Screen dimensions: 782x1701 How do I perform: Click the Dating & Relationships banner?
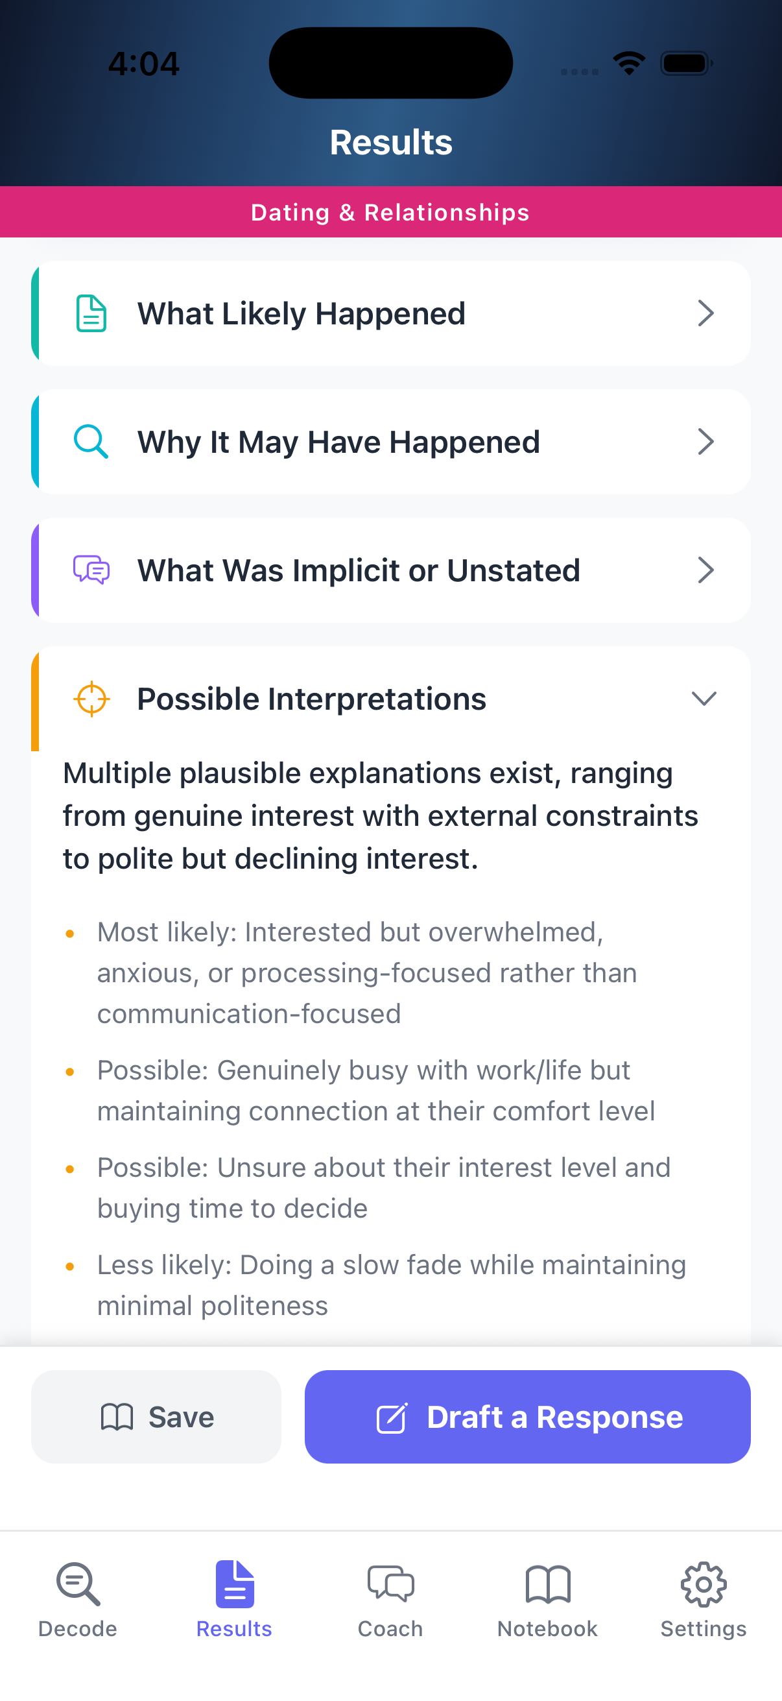tap(390, 211)
